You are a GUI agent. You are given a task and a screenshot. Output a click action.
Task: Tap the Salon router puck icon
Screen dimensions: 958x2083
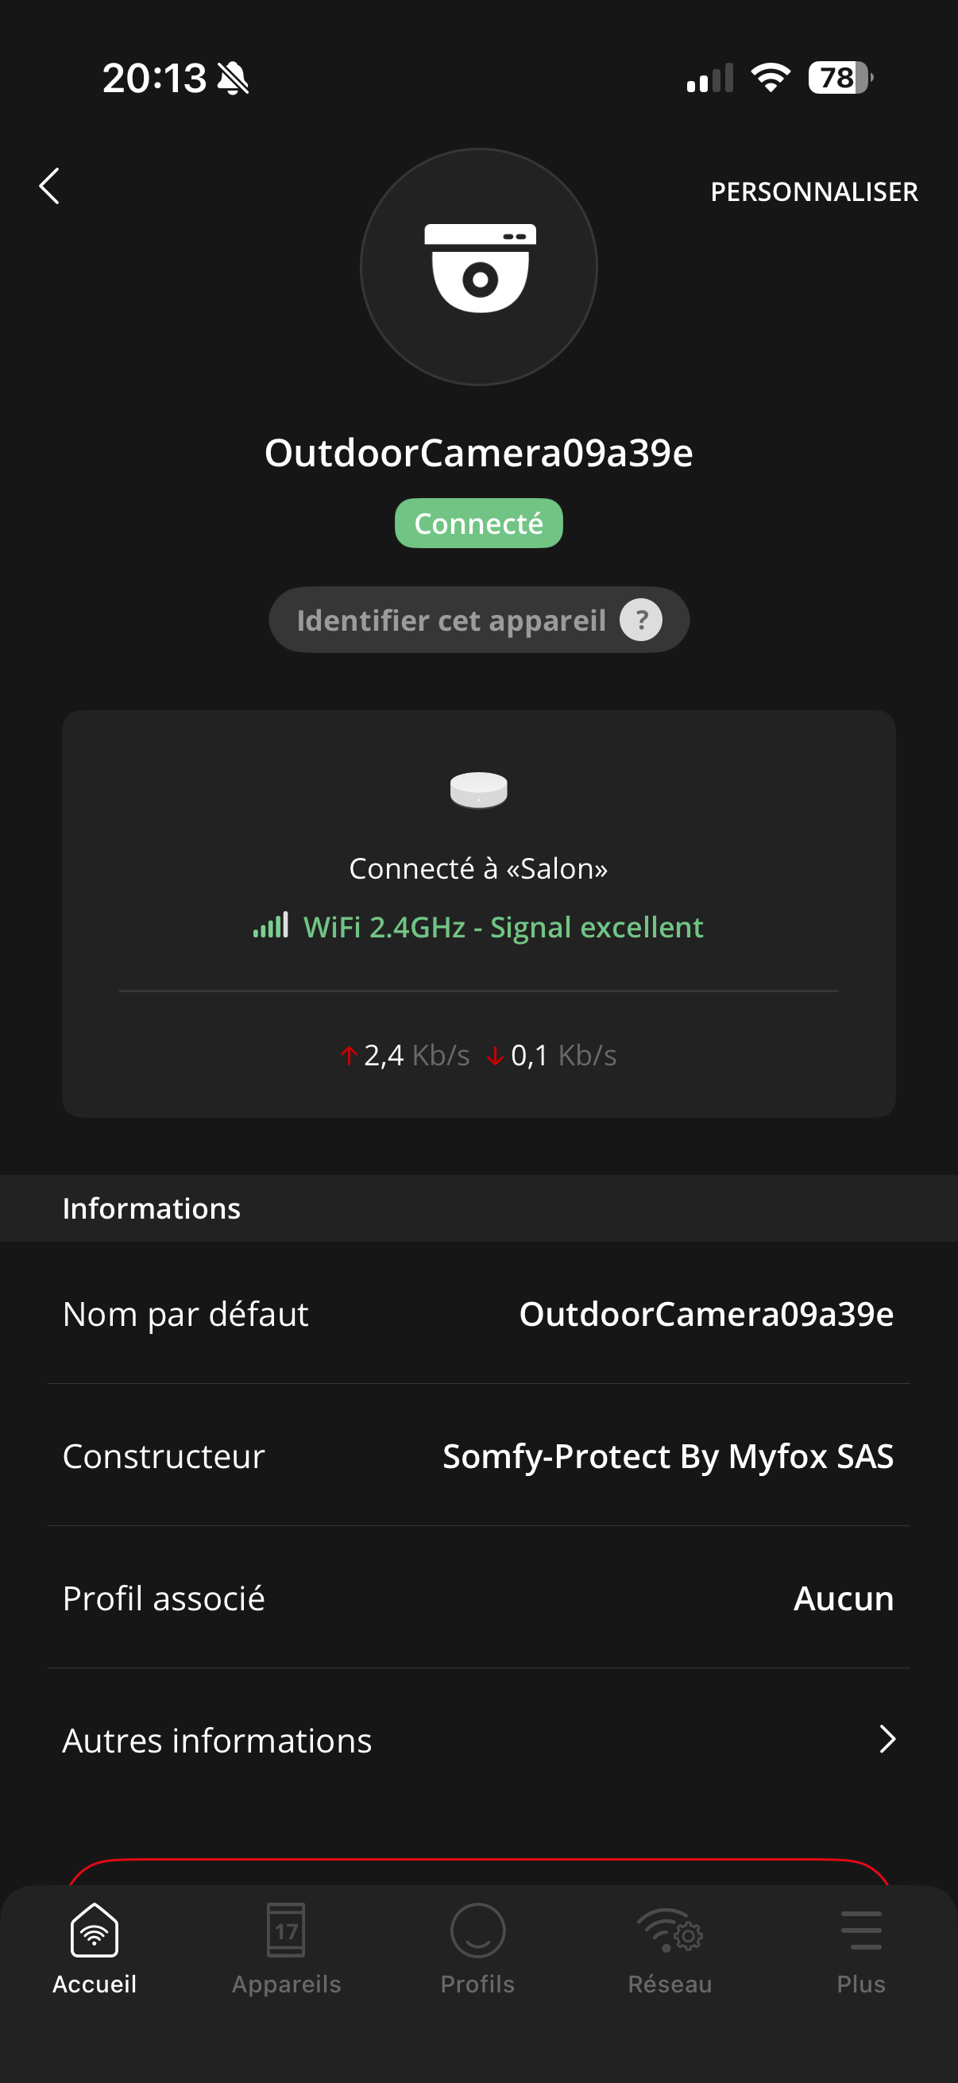tap(478, 790)
